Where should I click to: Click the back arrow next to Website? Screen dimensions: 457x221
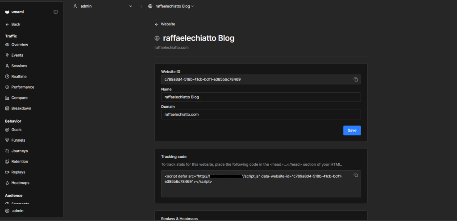click(x=157, y=24)
